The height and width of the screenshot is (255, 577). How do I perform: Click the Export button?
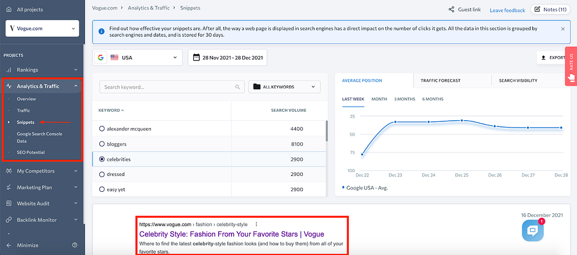click(552, 58)
